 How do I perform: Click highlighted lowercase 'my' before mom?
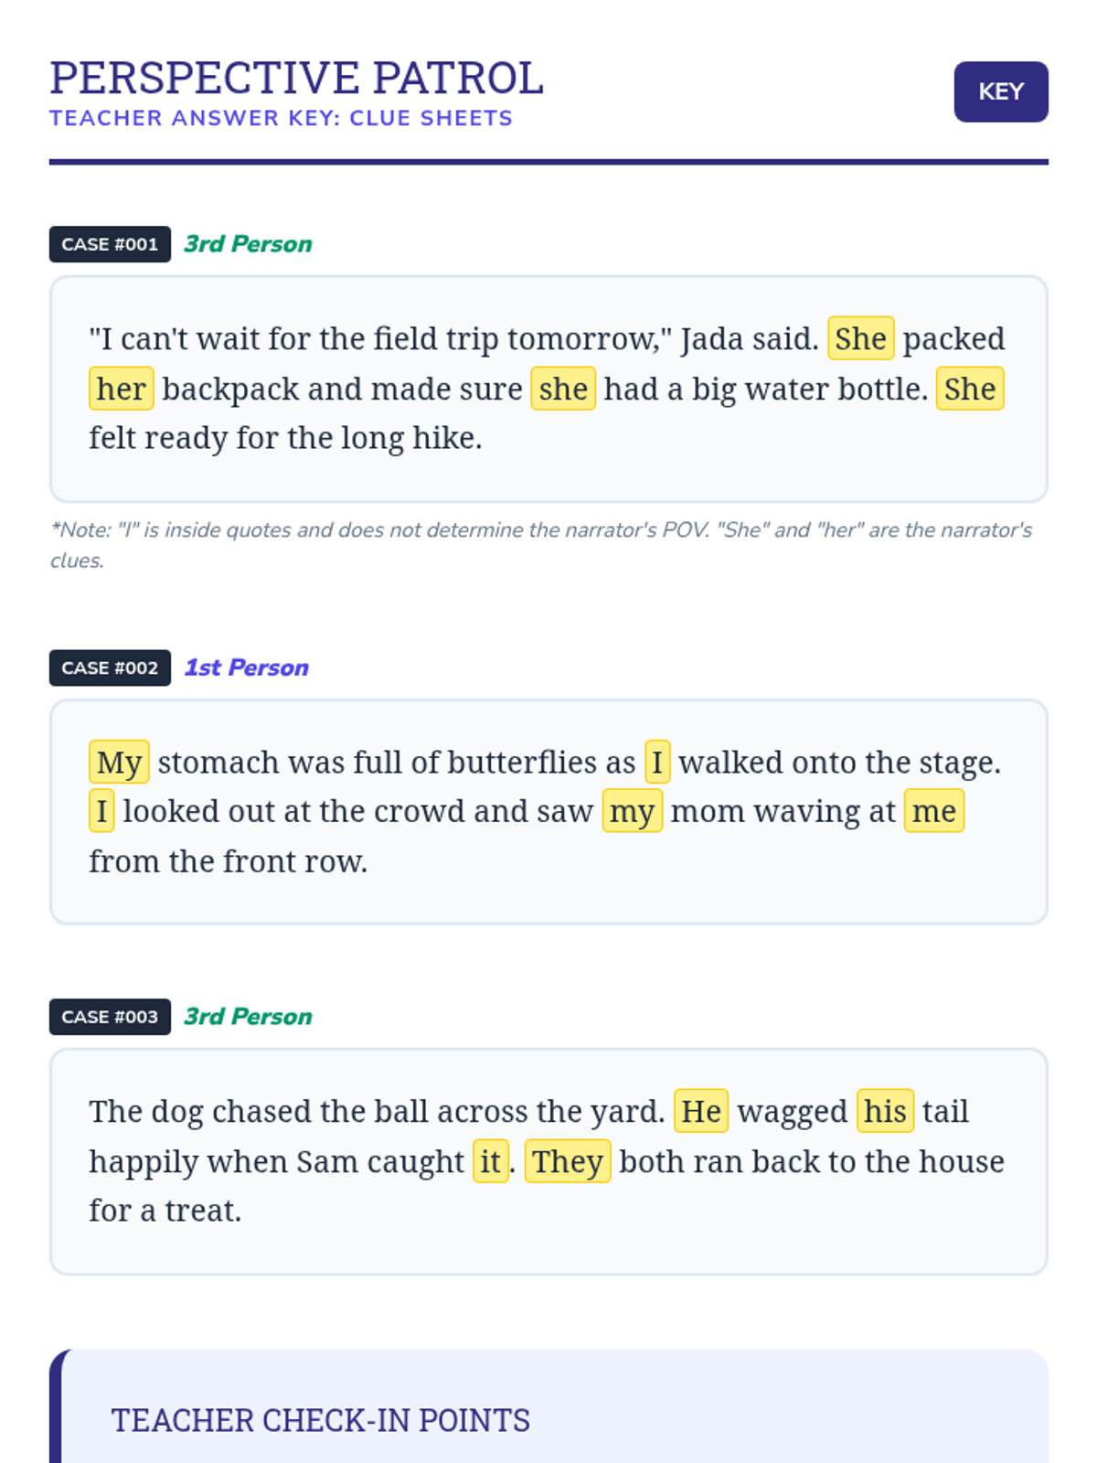632,811
